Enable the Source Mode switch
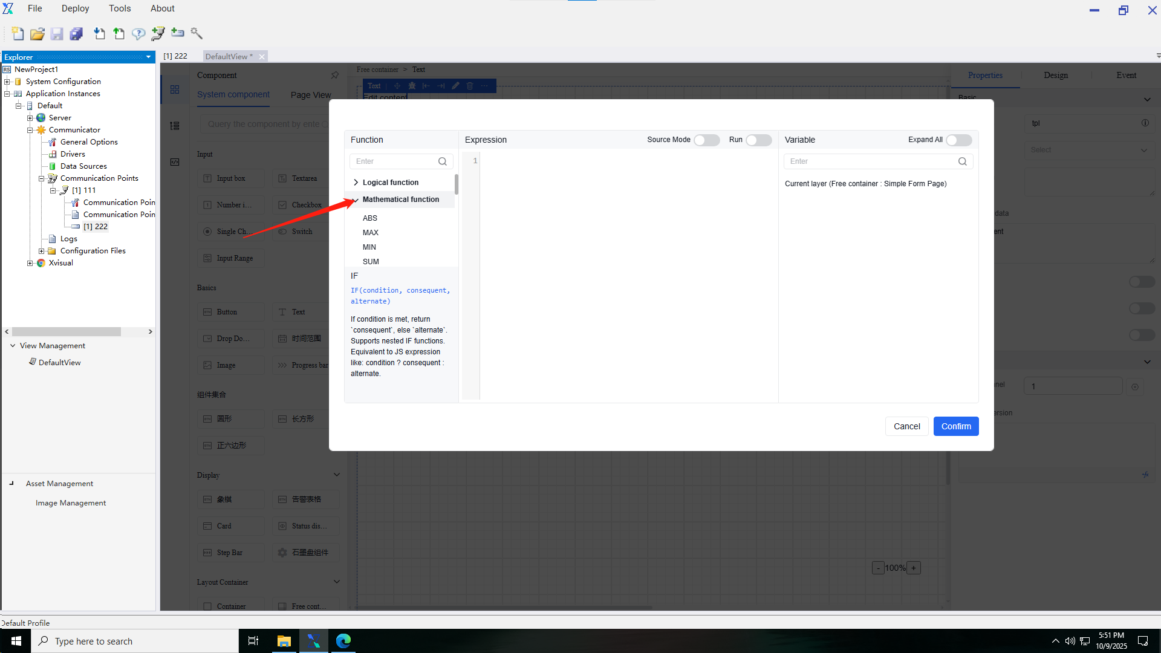Viewport: 1161px width, 653px height. point(706,140)
